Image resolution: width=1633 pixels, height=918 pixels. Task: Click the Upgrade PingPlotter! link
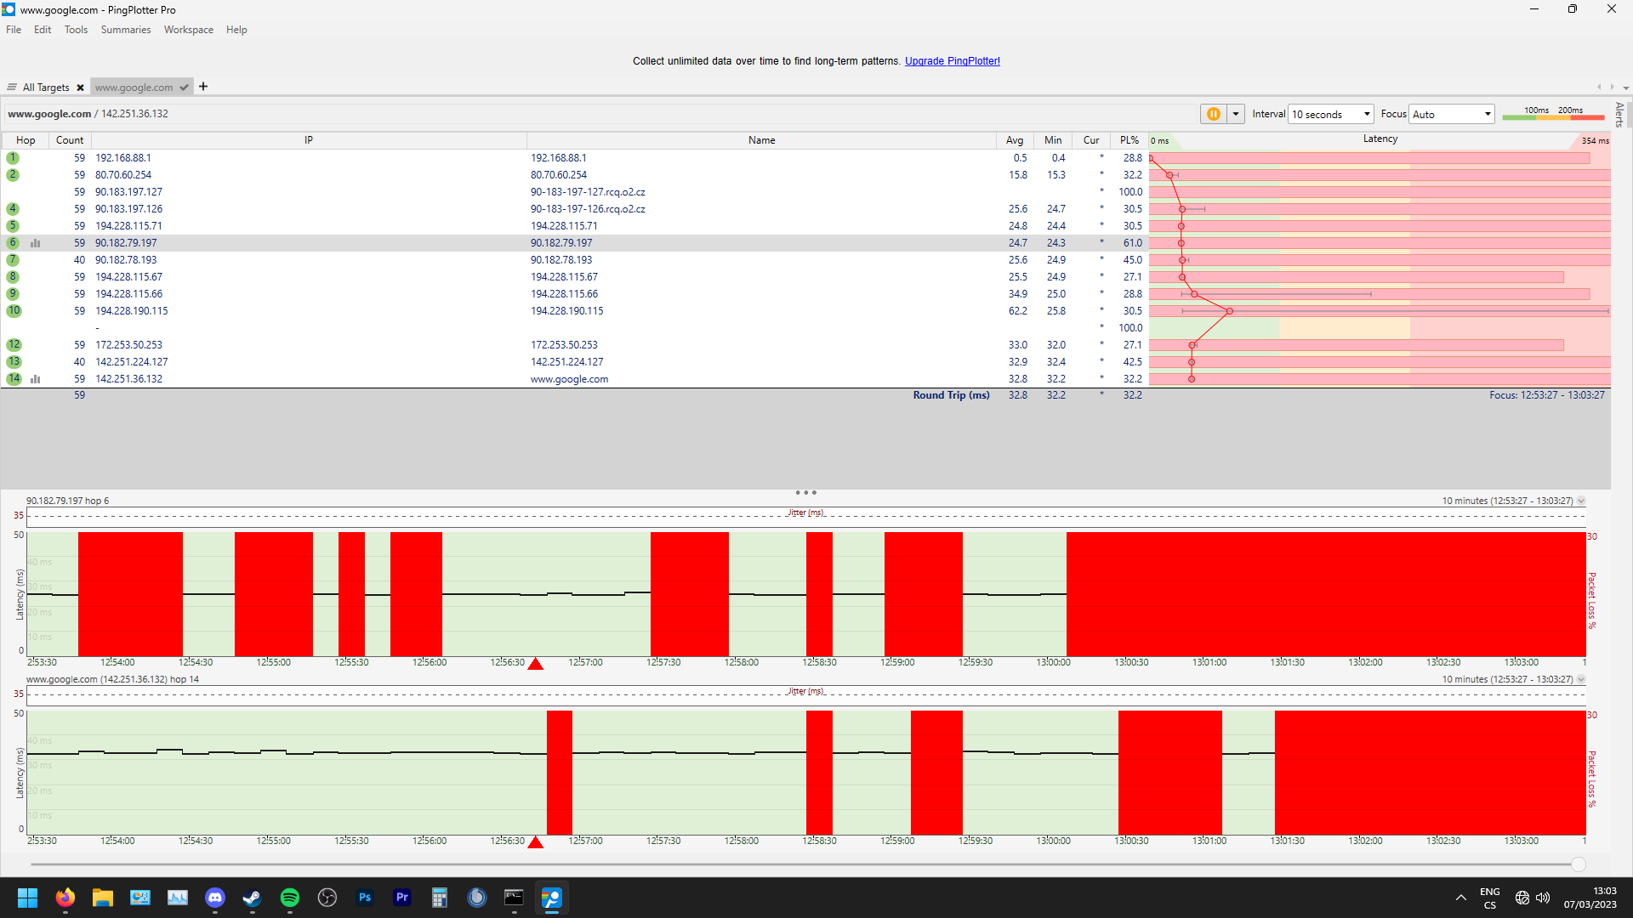pyautogui.click(x=952, y=61)
